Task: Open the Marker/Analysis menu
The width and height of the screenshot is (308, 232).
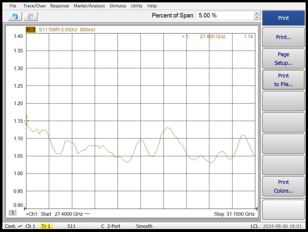Action: (89, 6)
